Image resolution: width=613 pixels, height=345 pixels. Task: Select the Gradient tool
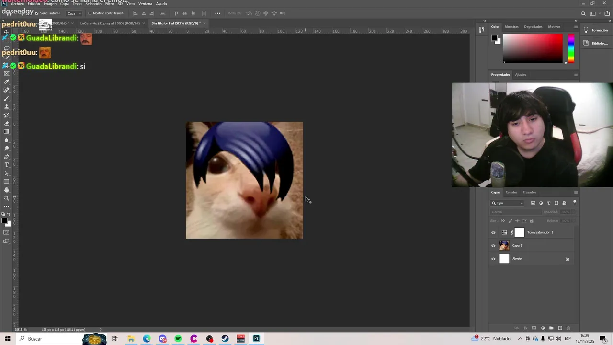[x=6, y=132]
